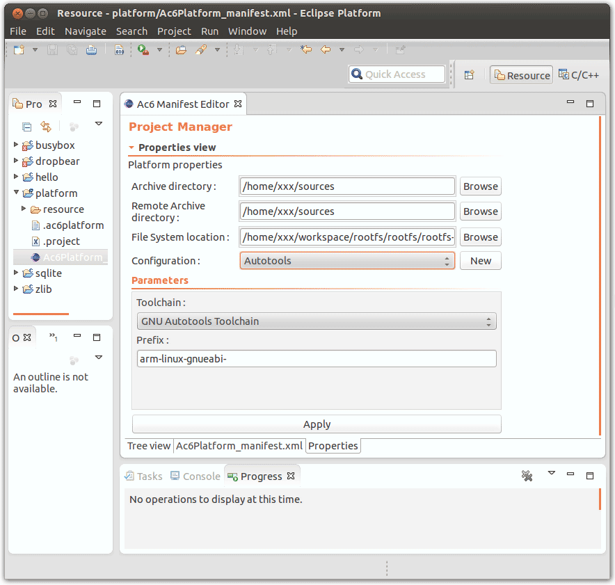This screenshot has width=615, height=585.
Task: Click the Prefix input field
Action: [x=317, y=359]
